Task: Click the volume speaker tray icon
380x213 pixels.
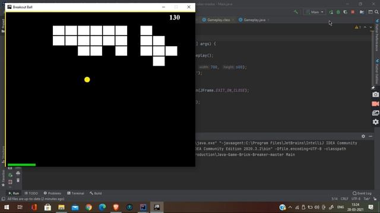Action: 317,207
